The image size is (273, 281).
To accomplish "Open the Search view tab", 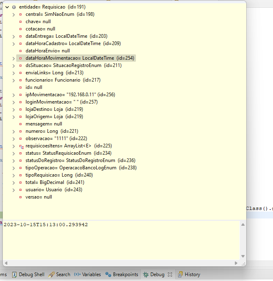I will pyautogui.click(x=59, y=275).
